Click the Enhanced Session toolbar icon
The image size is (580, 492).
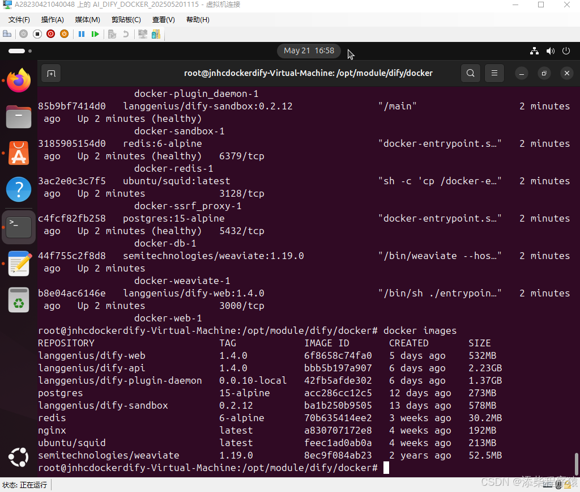(142, 34)
